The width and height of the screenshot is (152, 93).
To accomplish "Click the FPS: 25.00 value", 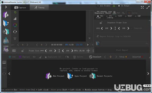I will click(x=79, y=51).
